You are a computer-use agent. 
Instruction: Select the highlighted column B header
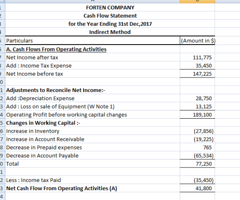(x=198, y=1)
